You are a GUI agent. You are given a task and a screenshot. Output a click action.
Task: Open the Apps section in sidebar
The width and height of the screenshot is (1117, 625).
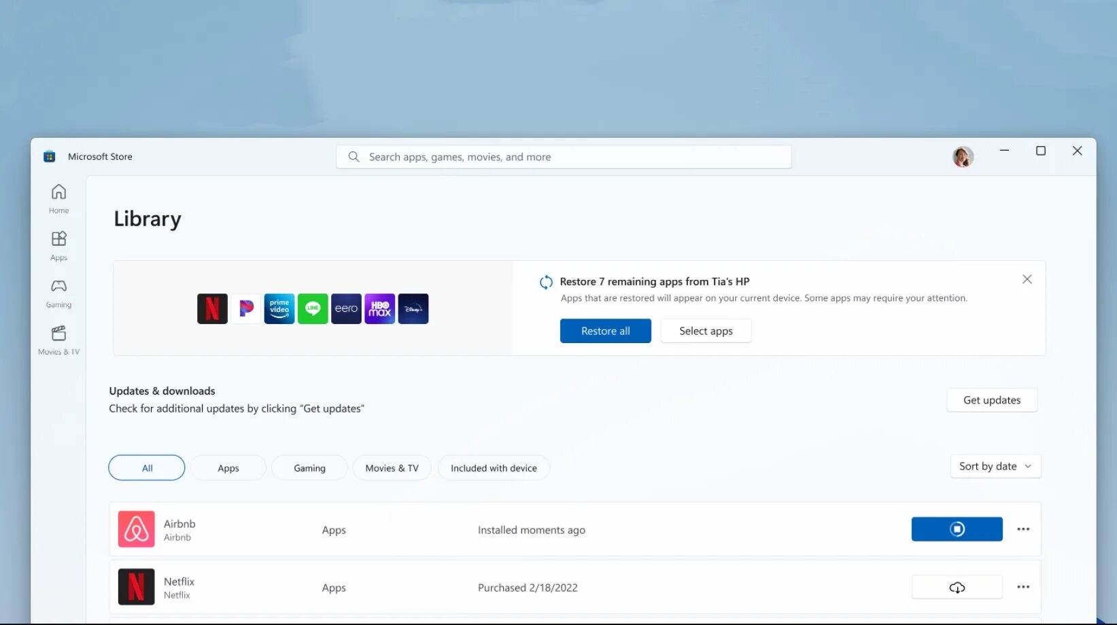point(58,246)
